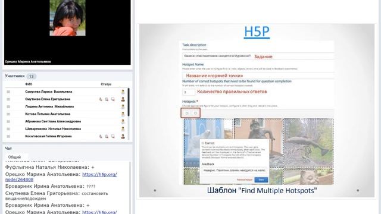Click grey square marker beside Абрамова Светлана Александровна
Image resolution: width=381 pixels, height=214 pixels.
pyautogui.click(x=8, y=121)
